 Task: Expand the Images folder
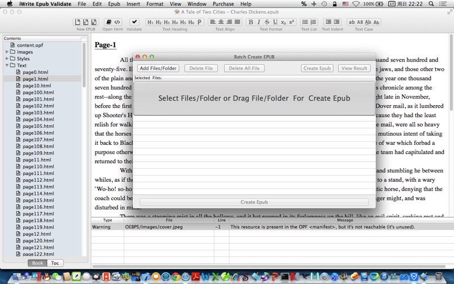[x=7, y=52]
